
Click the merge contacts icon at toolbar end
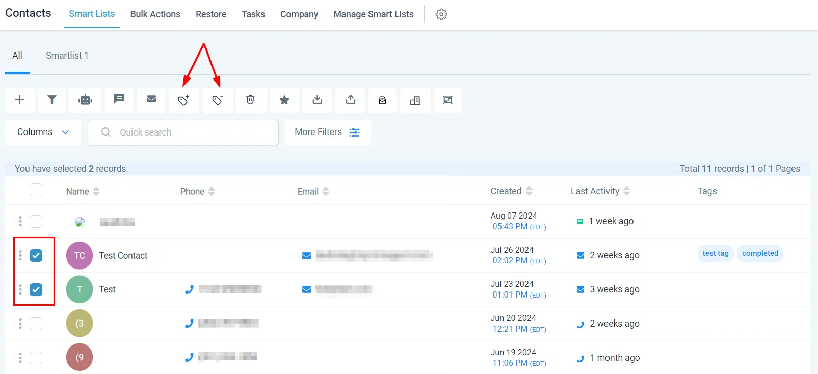(x=447, y=100)
